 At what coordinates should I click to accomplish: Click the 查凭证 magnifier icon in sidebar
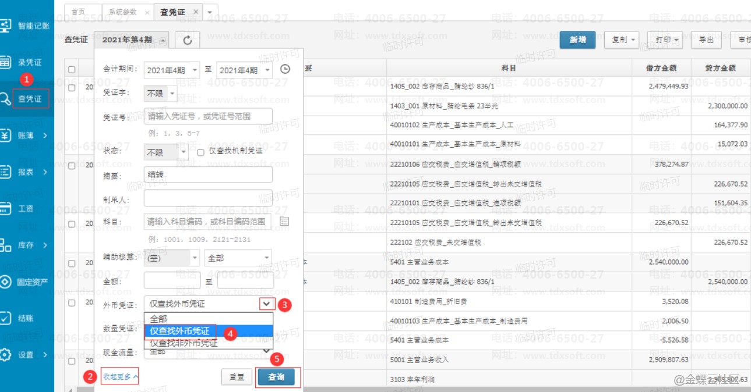point(6,99)
